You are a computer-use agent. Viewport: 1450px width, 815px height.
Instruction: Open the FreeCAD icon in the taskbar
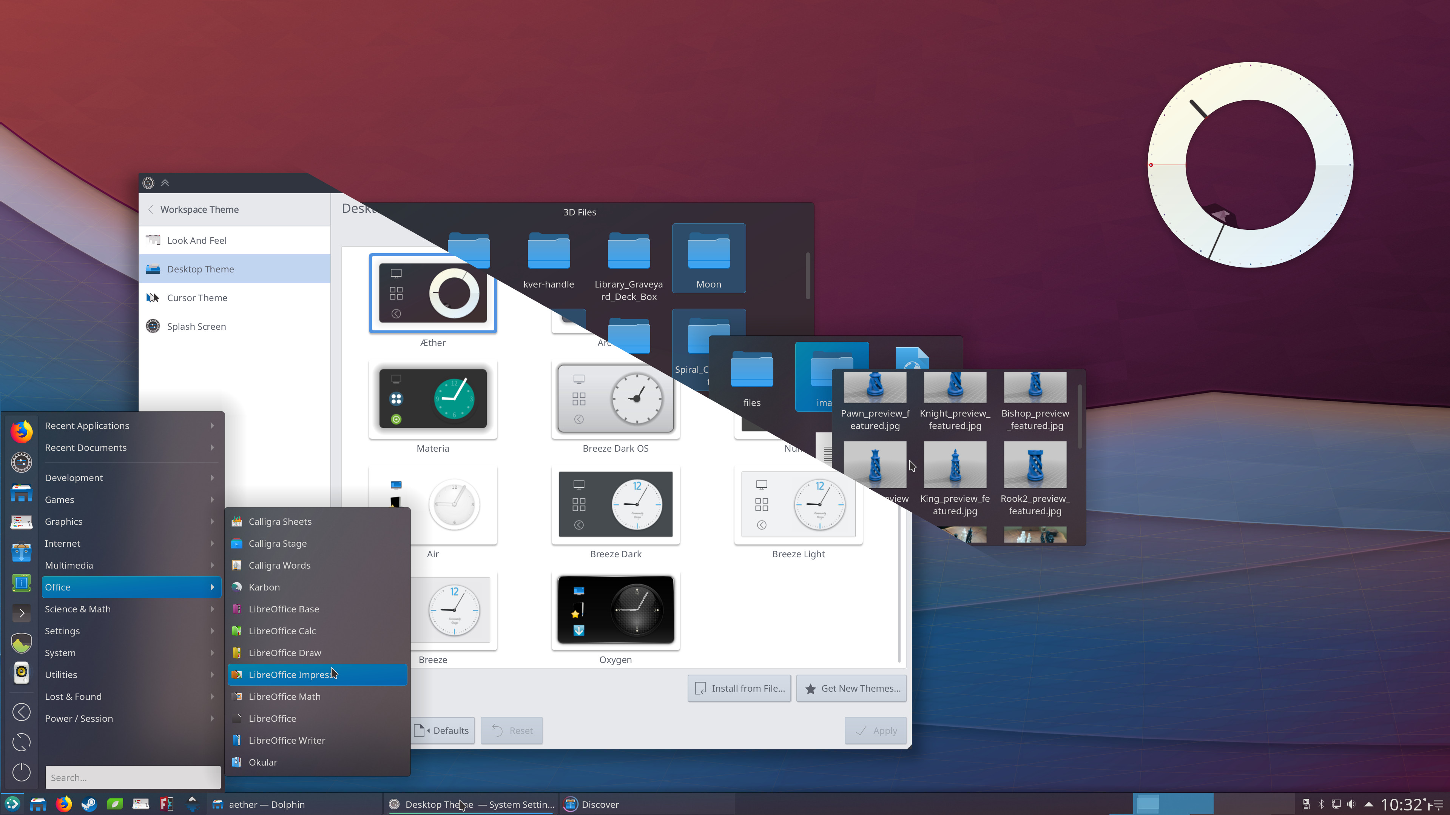(166, 804)
